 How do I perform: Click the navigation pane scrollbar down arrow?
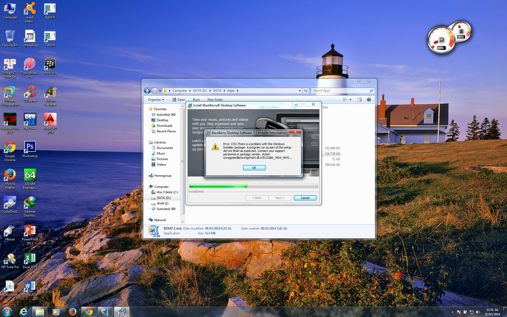[x=182, y=222]
